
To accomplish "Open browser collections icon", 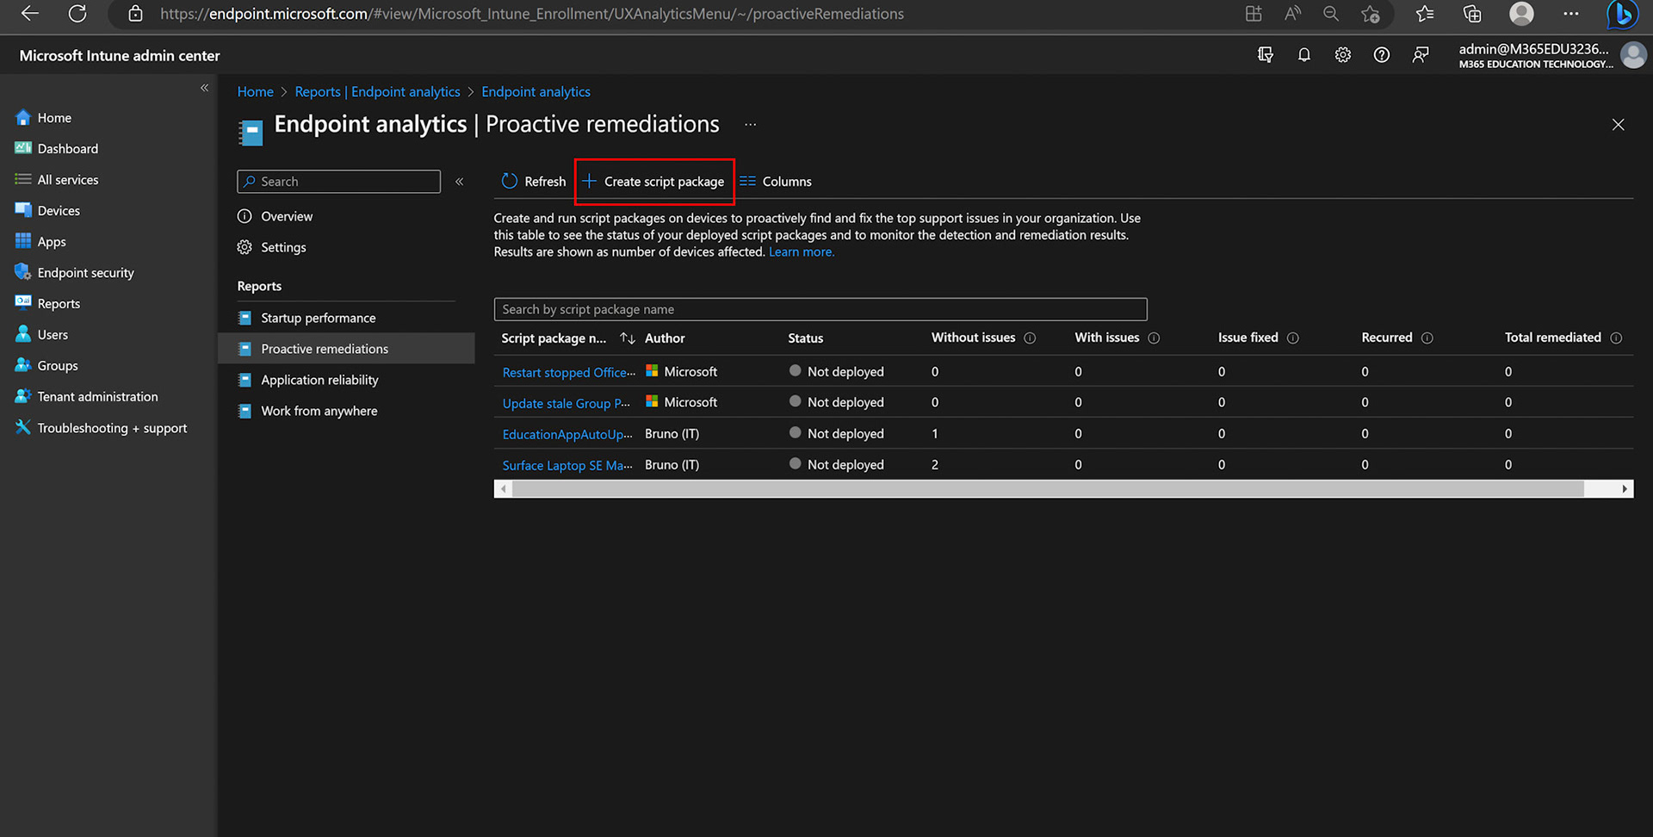I will coord(1472,14).
